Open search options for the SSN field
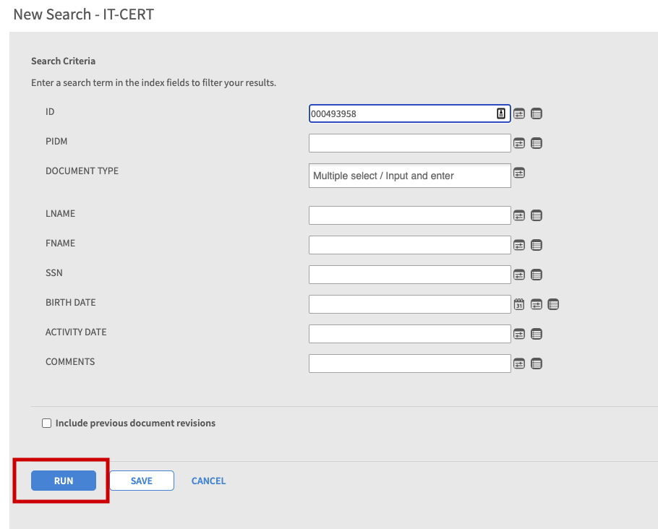658x529 pixels. [519, 275]
